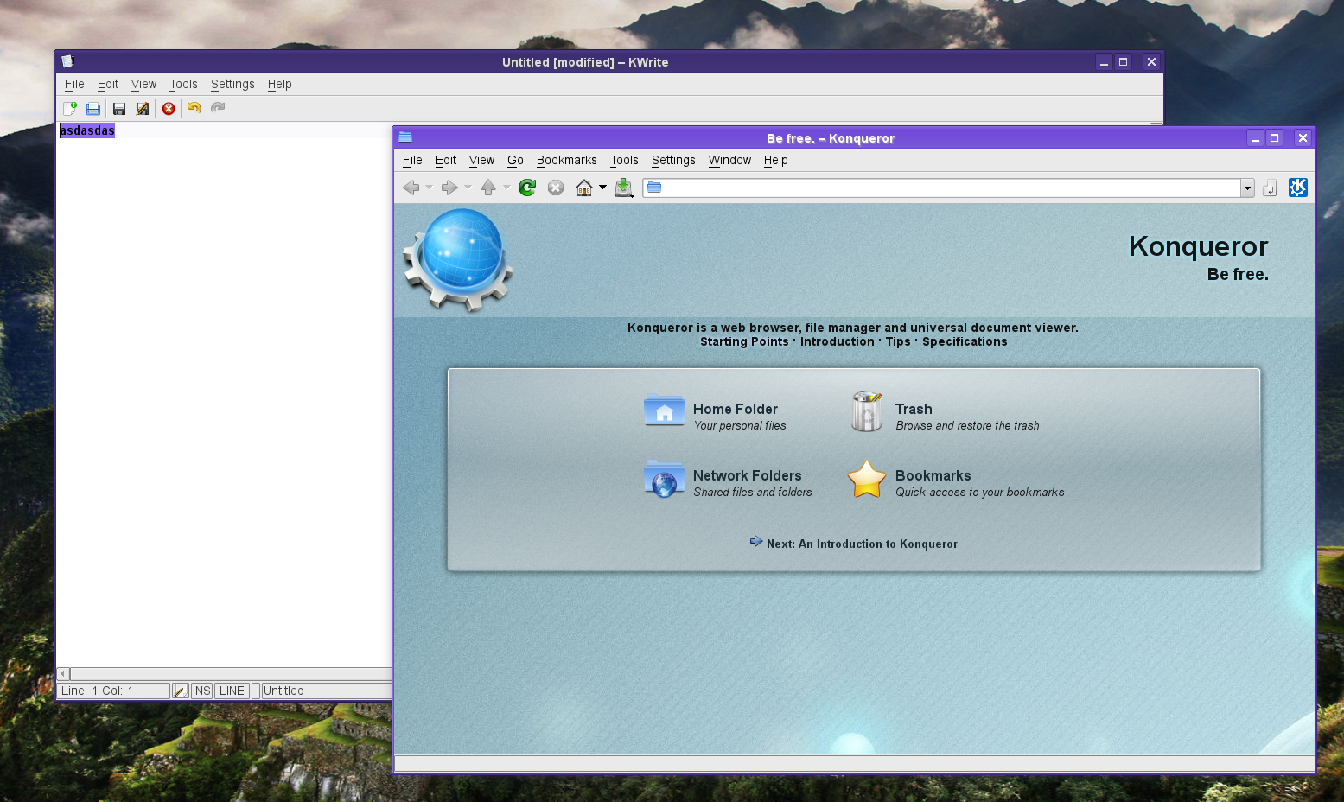This screenshot has height=802, width=1344.
Task: Click the red Close document icon in KWrite
Action: 169,108
